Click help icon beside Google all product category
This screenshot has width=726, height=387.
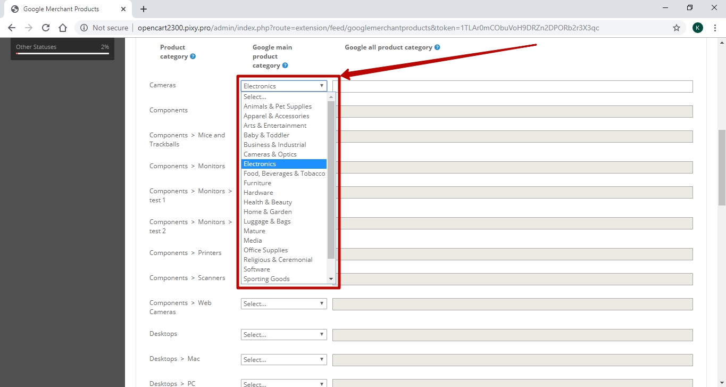tap(437, 47)
